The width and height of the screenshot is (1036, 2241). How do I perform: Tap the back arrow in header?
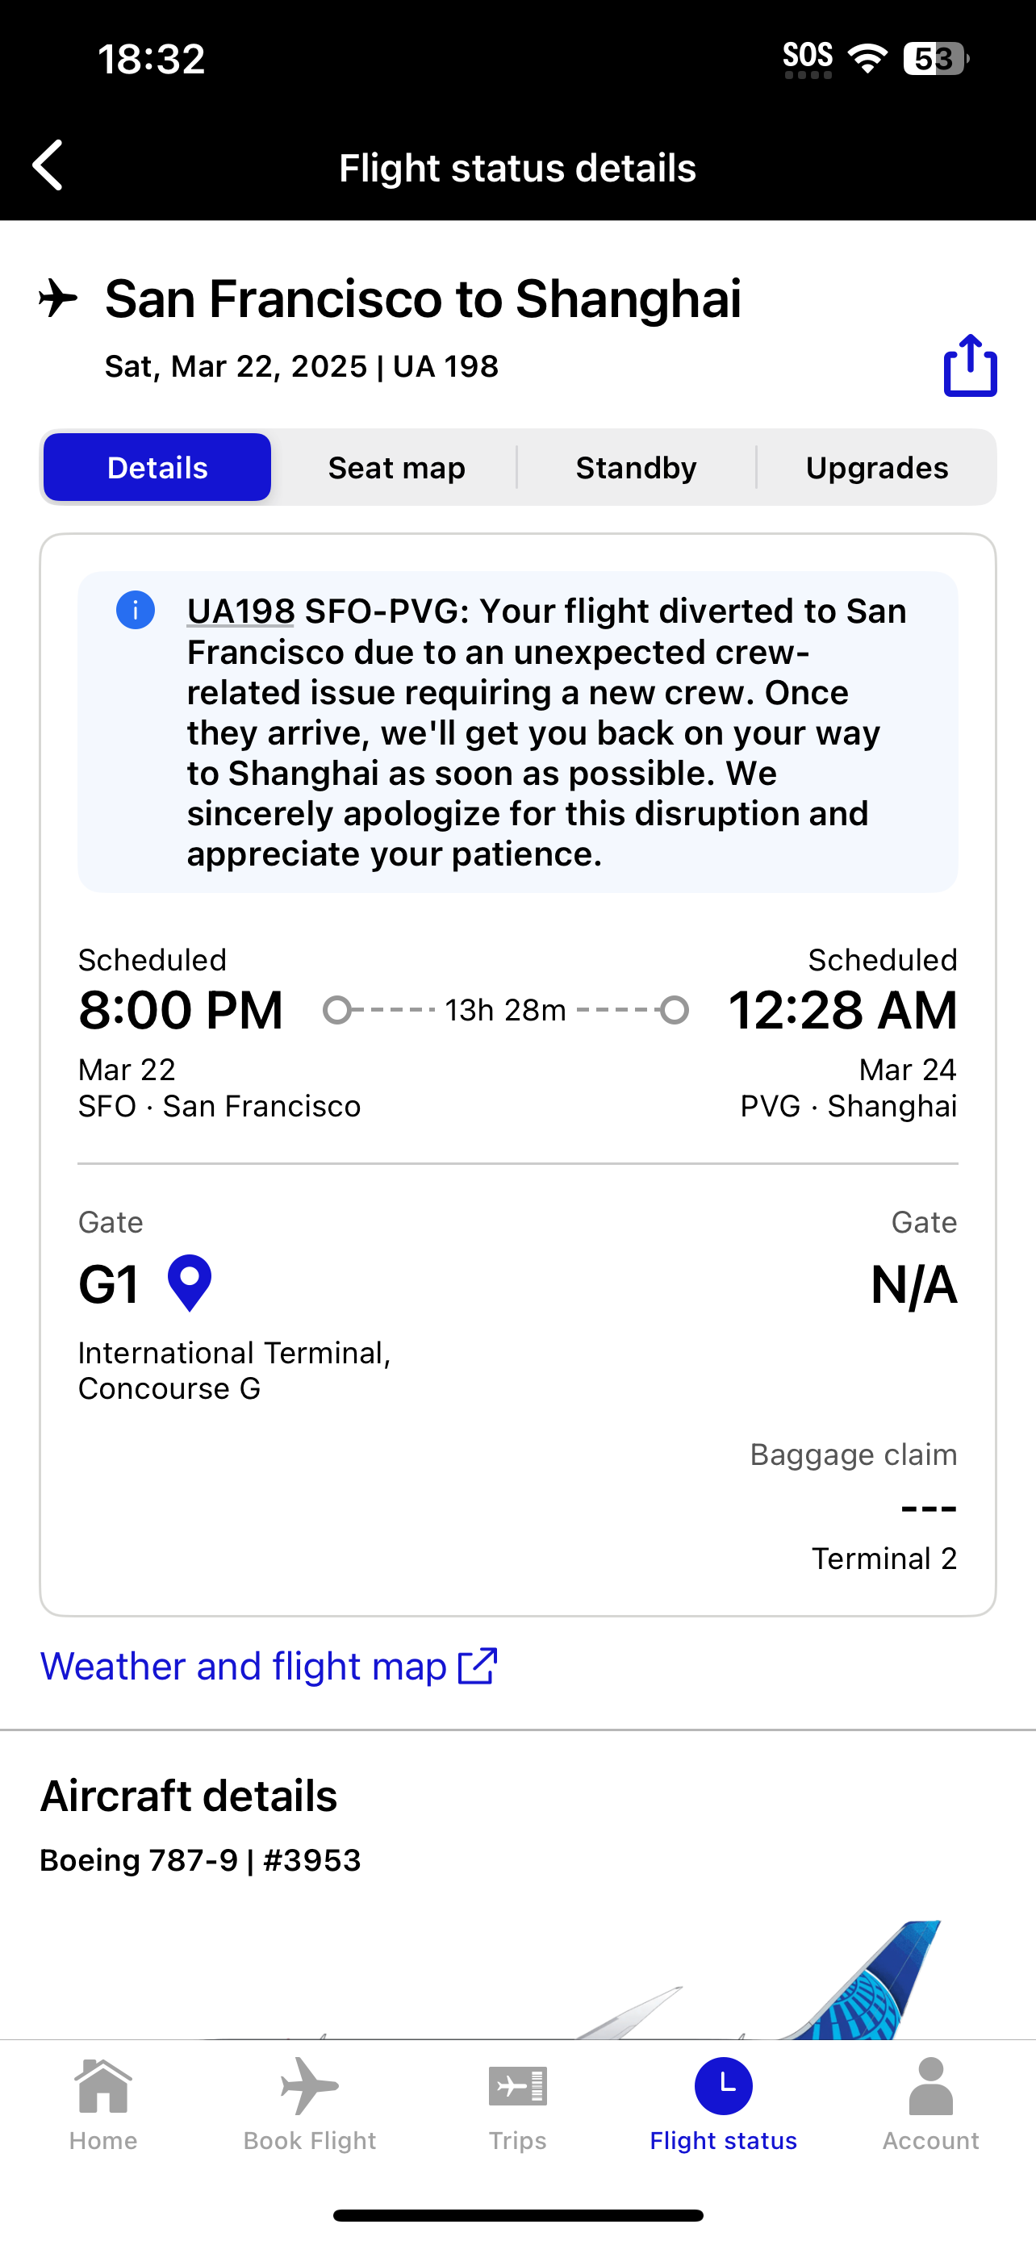48,165
